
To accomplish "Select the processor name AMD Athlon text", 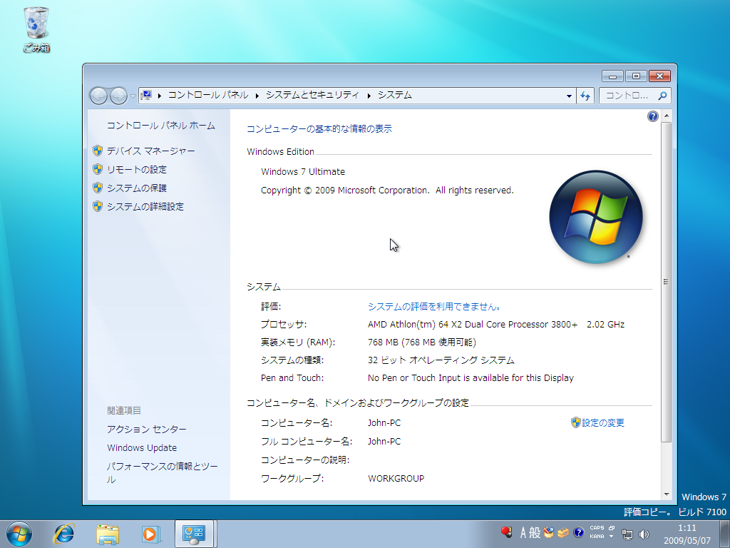I will click(473, 325).
